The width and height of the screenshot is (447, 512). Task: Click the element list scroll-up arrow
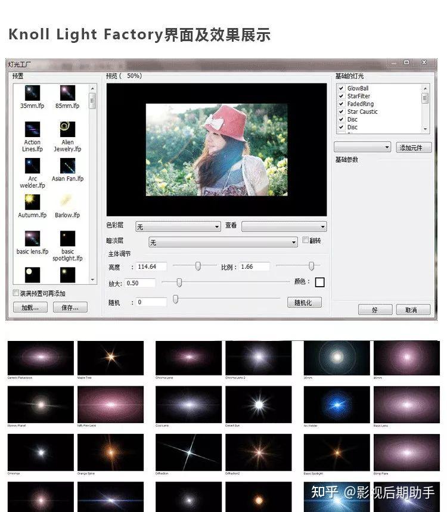click(x=425, y=88)
